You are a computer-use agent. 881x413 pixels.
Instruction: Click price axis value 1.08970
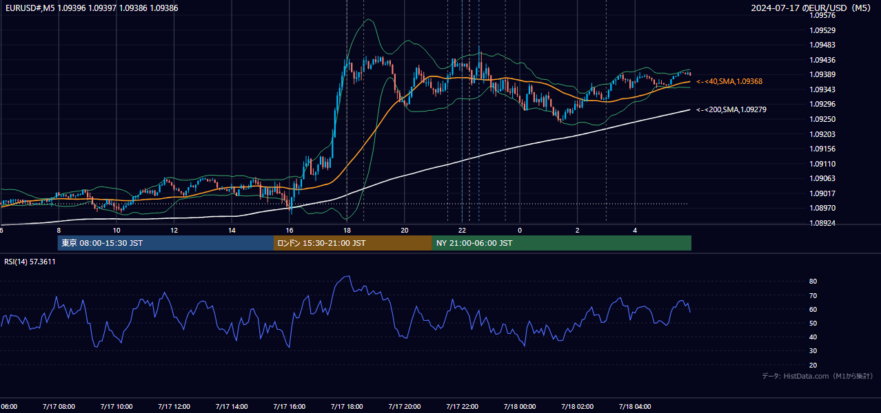(x=822, y=208)
